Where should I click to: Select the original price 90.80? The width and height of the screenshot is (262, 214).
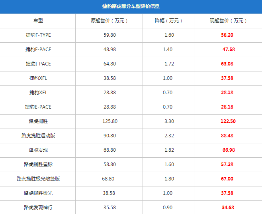click(109, 136)
